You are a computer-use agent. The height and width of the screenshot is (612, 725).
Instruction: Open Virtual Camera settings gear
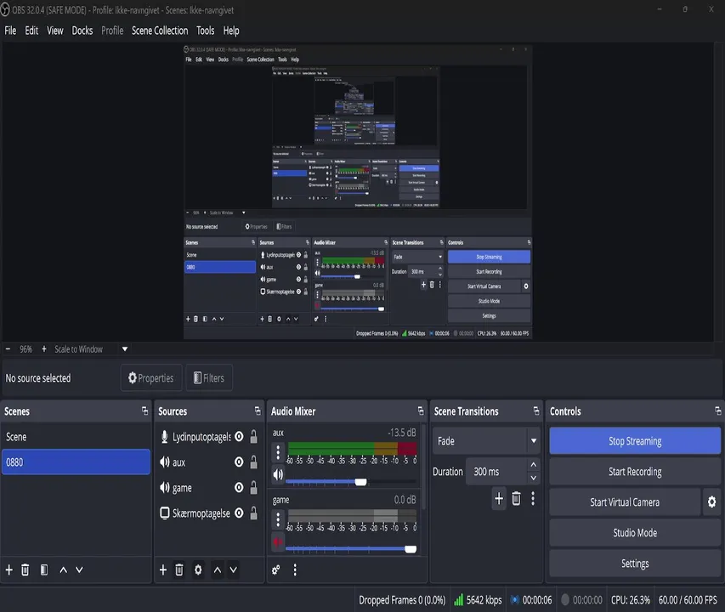tap(712, 502)
